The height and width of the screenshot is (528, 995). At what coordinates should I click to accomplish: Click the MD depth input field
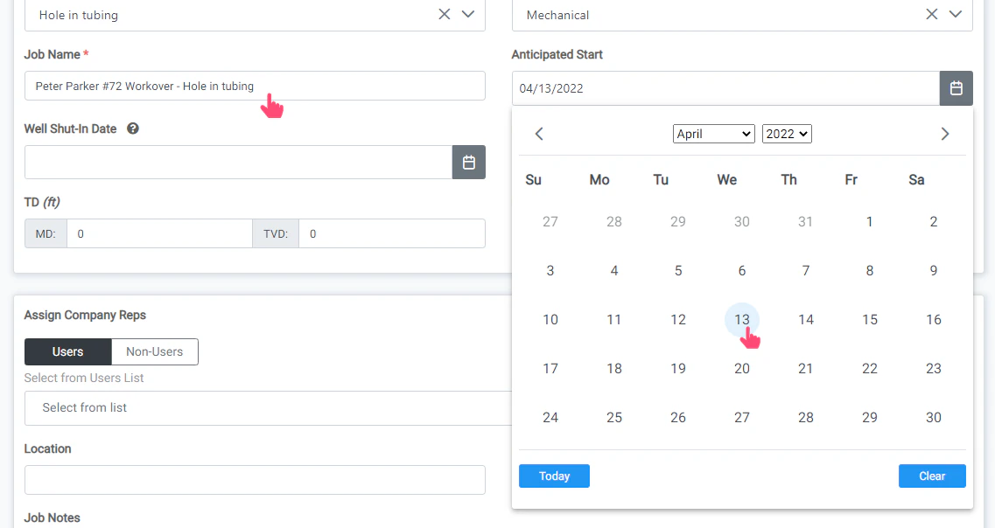(x=158, y=233)
